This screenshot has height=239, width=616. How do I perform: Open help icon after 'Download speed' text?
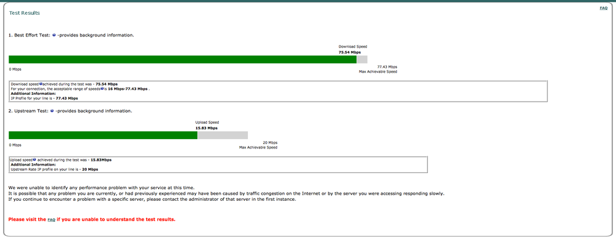(x=41, y=84)
